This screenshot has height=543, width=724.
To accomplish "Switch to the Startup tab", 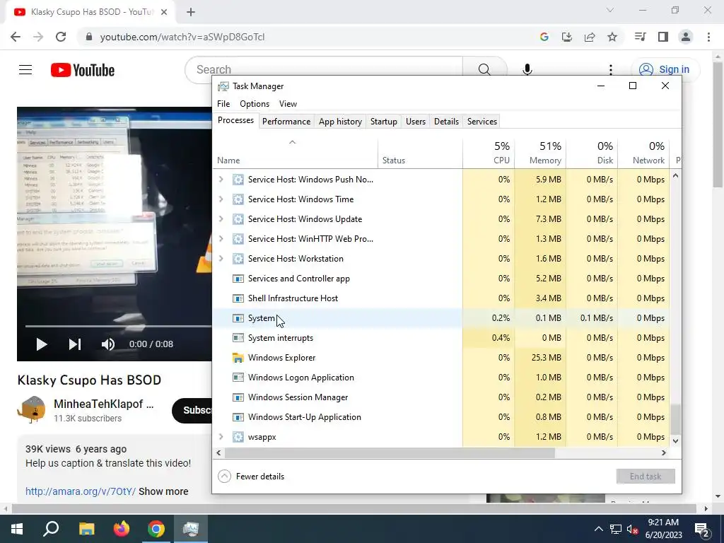I will click(384, 122).
